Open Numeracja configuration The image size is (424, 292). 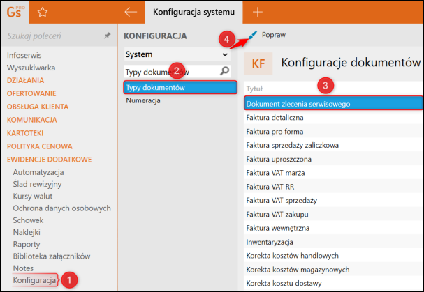coord(143,100)
